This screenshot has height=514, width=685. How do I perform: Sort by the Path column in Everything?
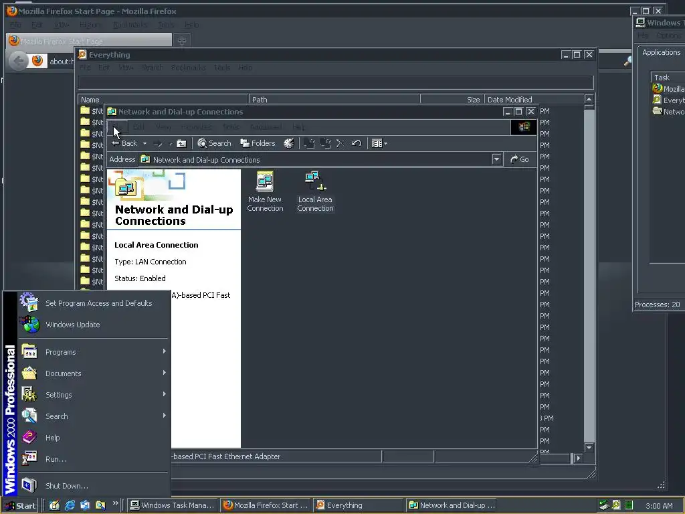334,100
